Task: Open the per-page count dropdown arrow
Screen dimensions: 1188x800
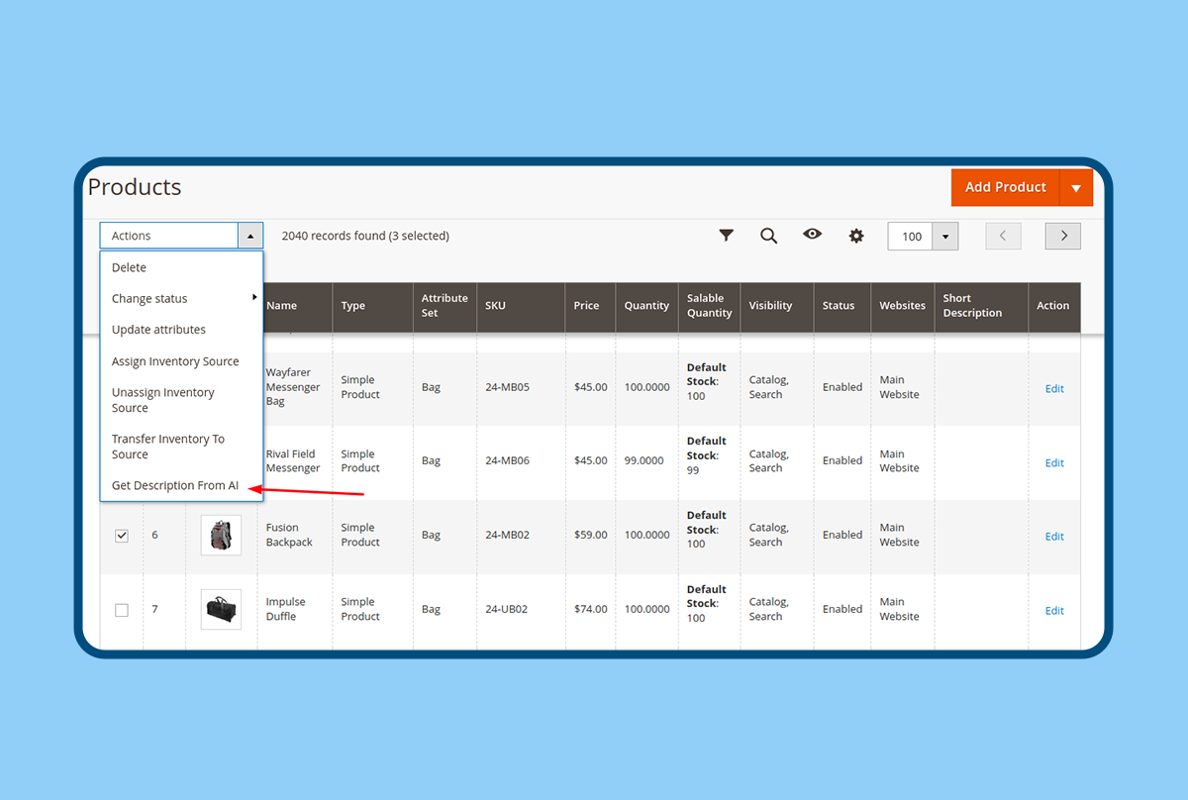Action: pyautogui.click(x=945, y=237)
